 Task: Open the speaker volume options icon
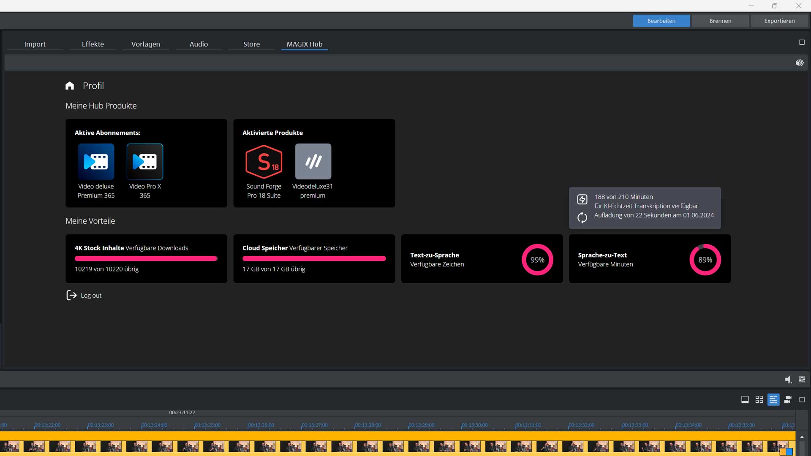(788, 380)
